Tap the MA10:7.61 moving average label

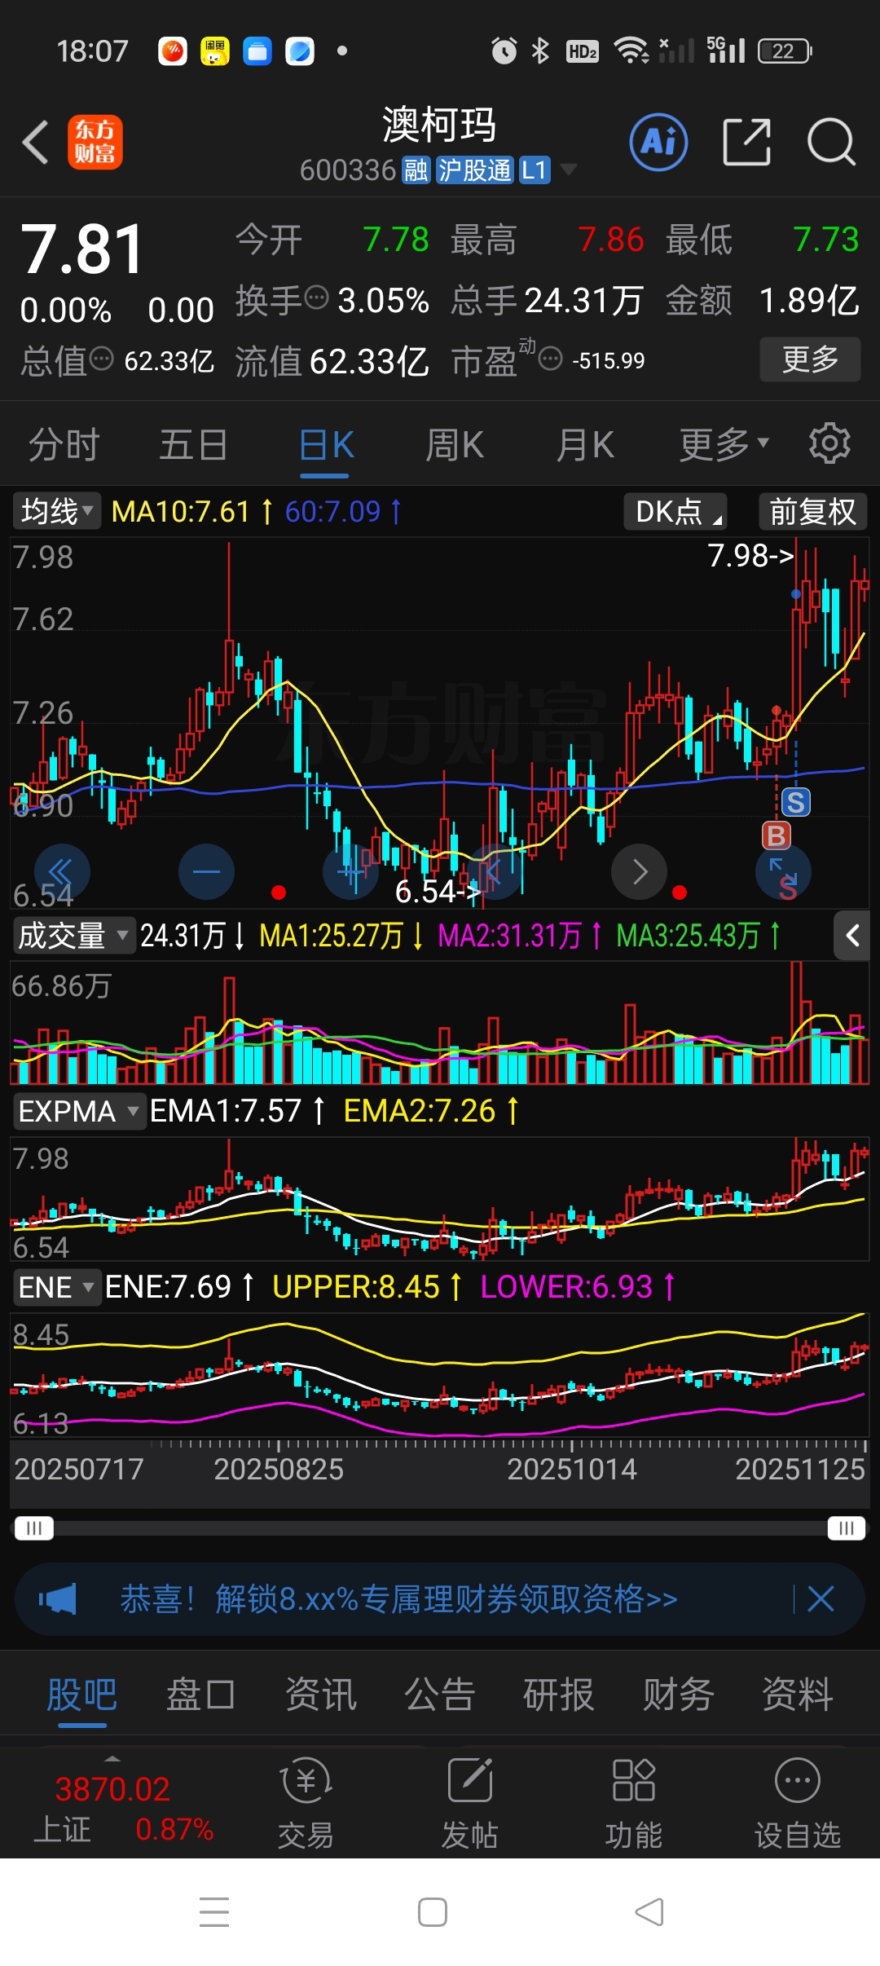pos(180,512)
